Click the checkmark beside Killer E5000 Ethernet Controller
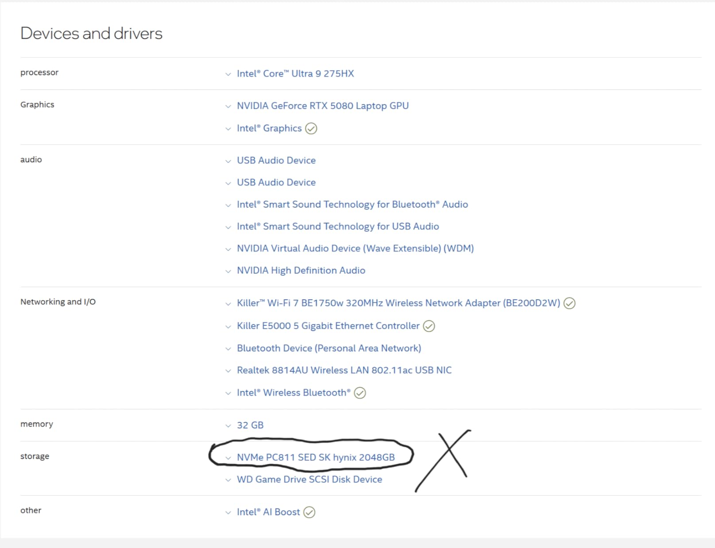This screenshot has height=548, width=715. click(x=429, y=326)
